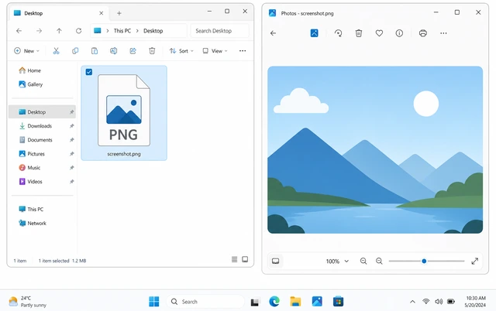Click the Photos back arrow
496x311 pixels.
coord(273,33)
